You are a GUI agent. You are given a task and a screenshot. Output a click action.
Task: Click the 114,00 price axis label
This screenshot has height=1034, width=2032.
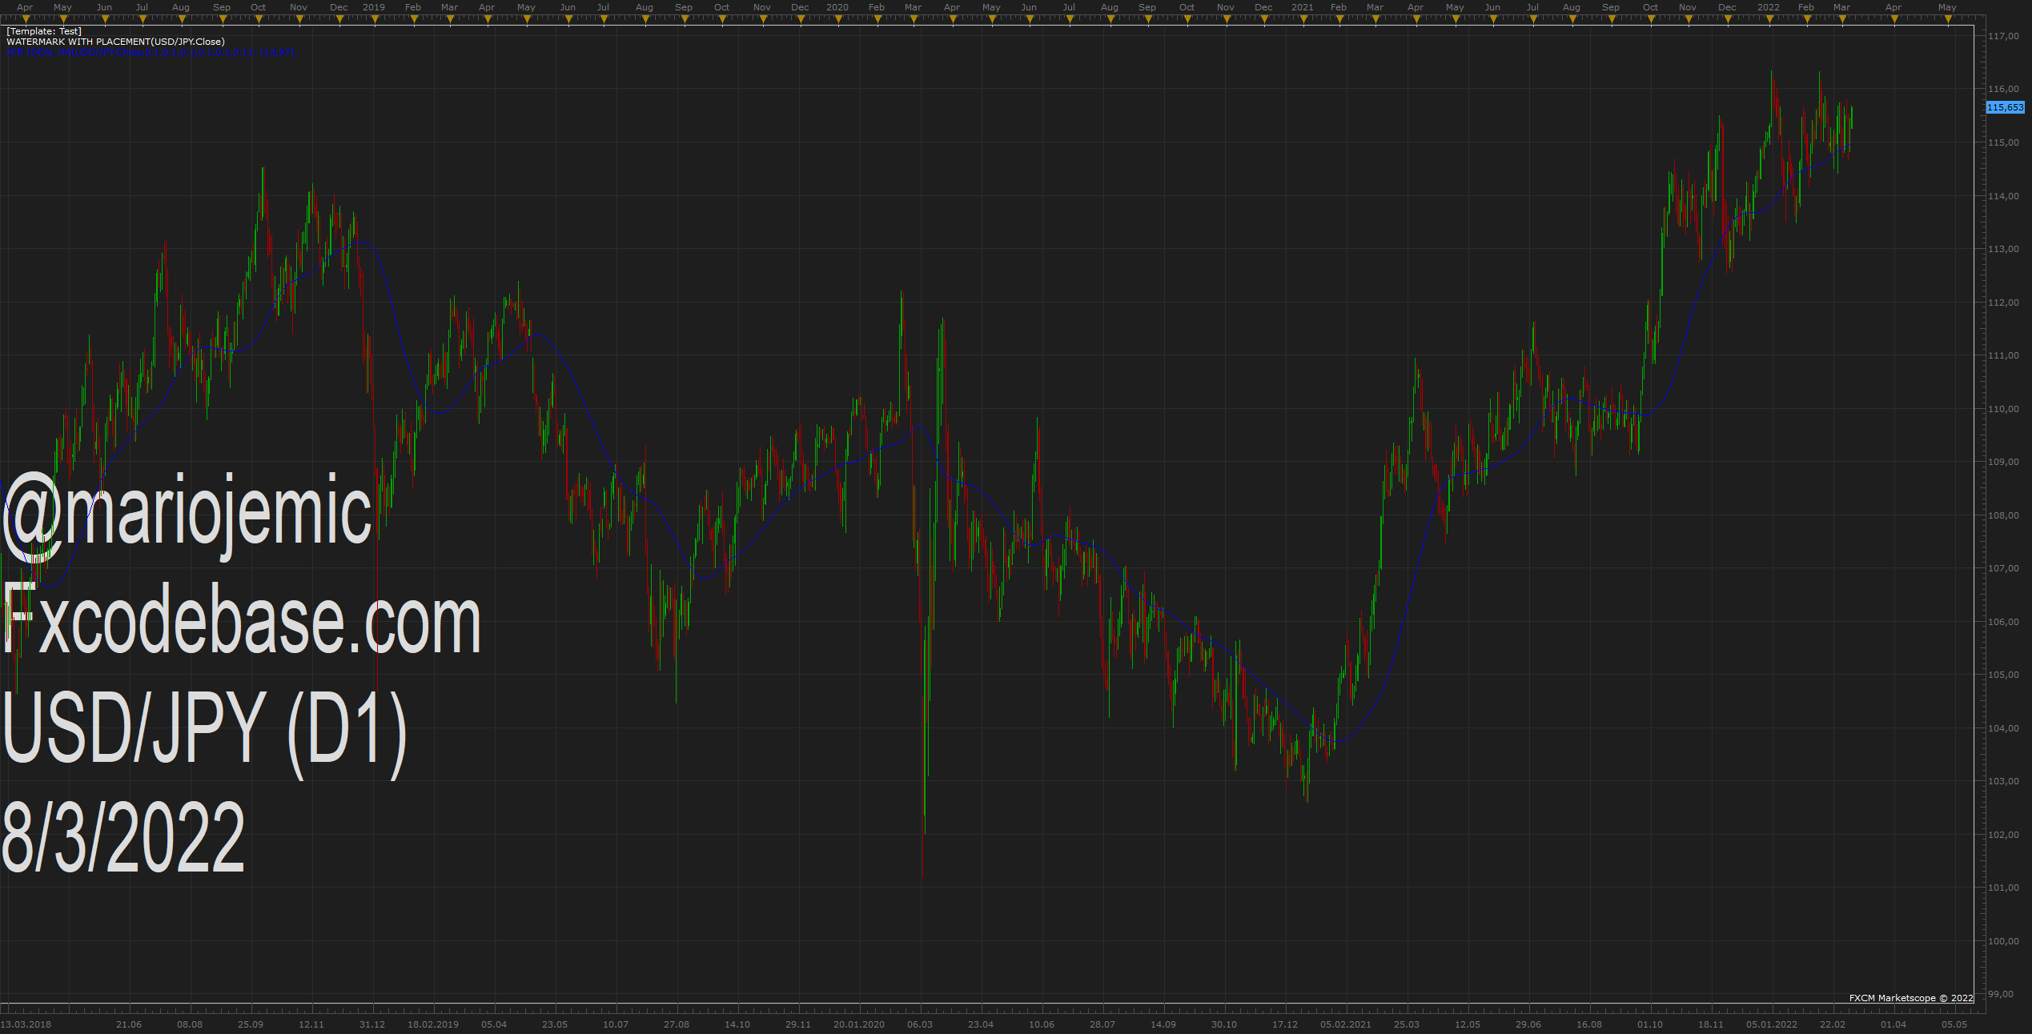tap(2004, 196)
